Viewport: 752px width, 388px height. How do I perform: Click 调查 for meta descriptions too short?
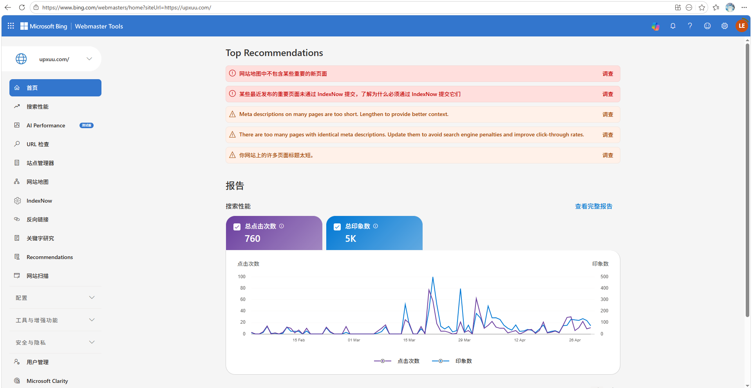pyautogui.click(x=607, y=114)
